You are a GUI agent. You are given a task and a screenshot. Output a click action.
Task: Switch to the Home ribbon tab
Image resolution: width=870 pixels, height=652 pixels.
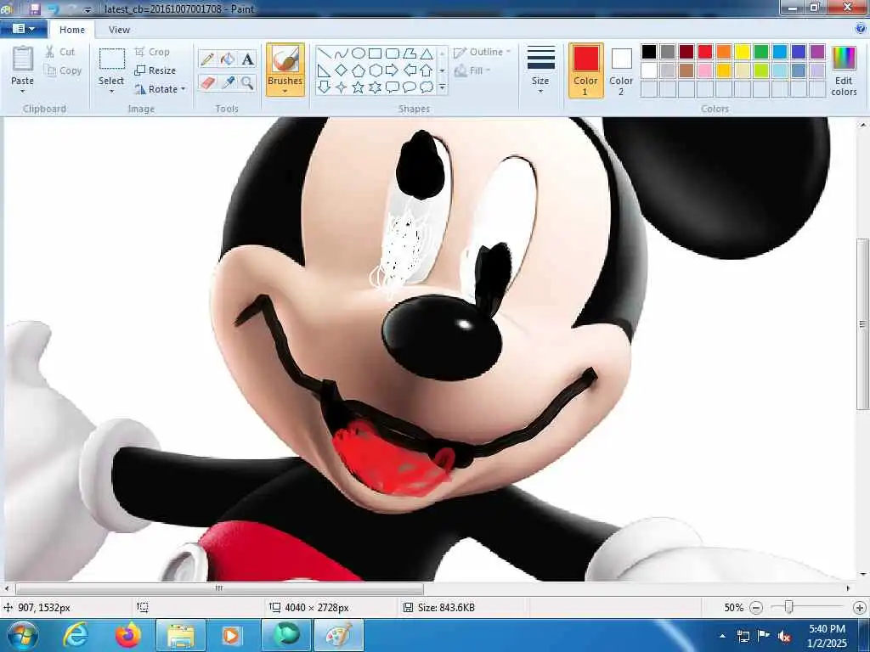[x=72, y=30]
